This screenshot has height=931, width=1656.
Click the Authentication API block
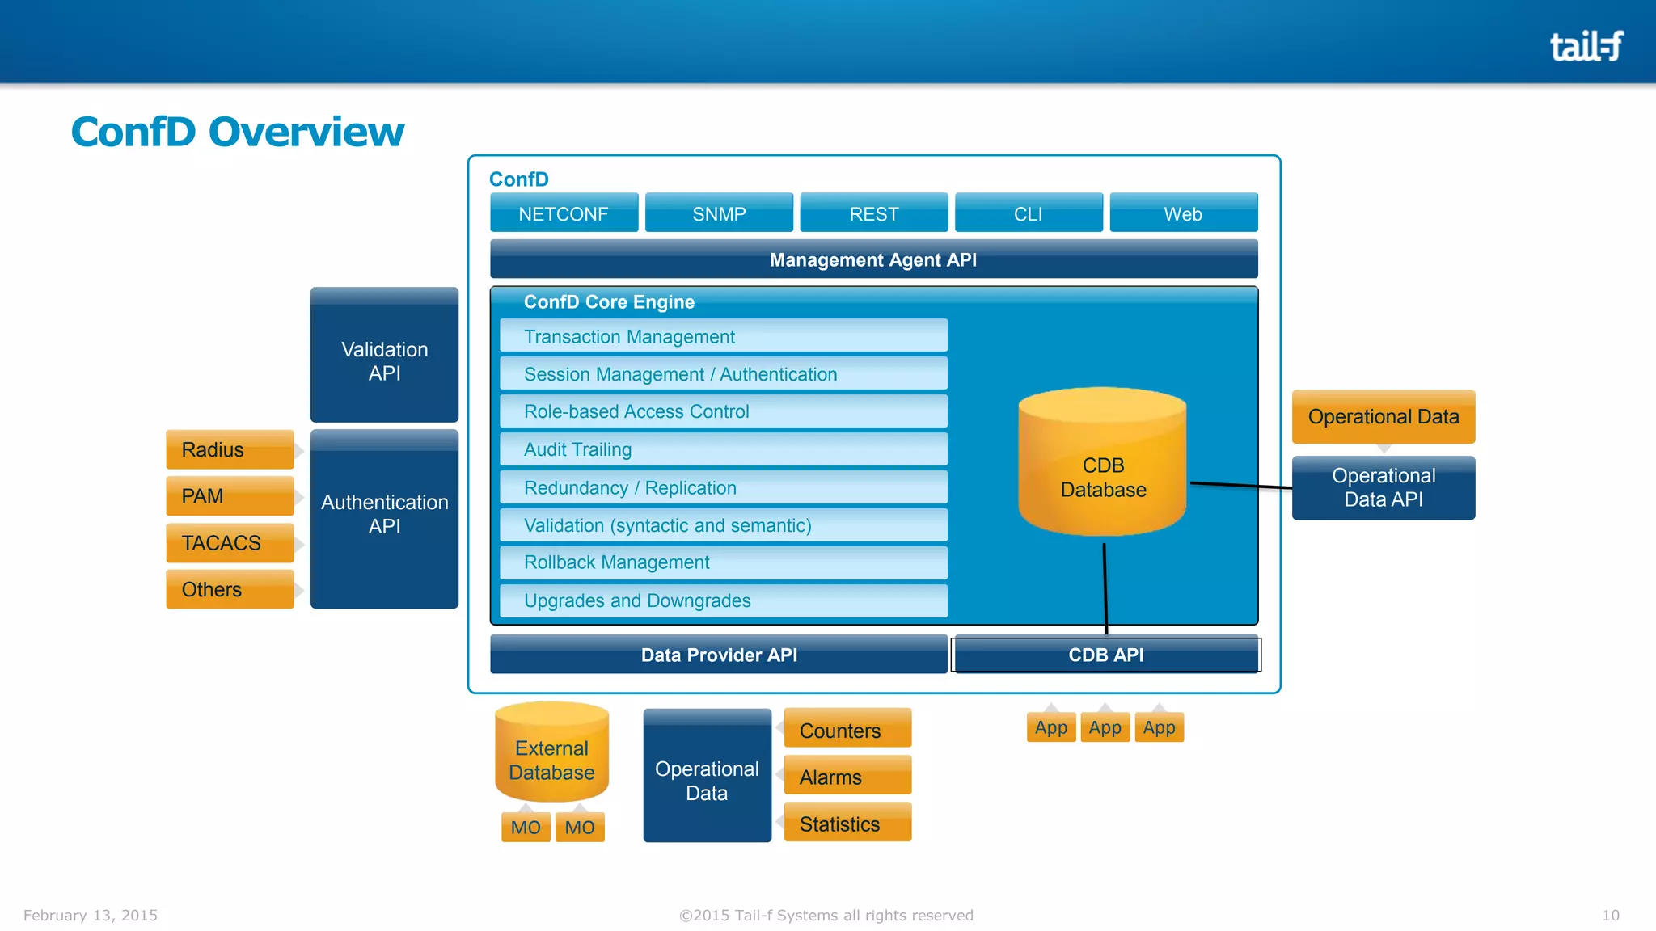click(384, 519)
